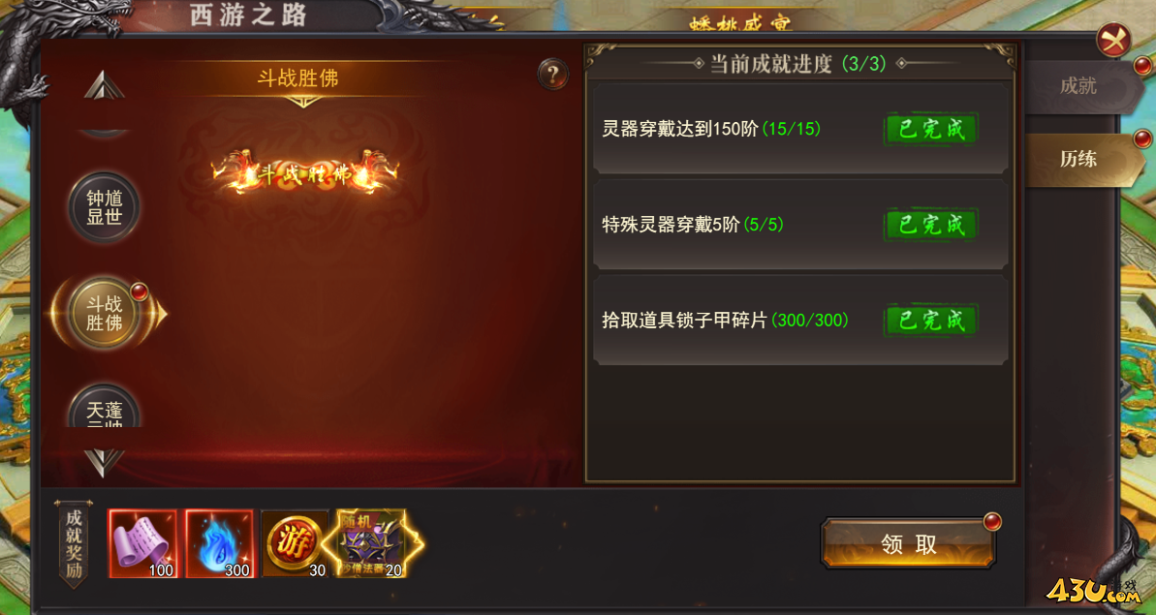
Task: Click the up arrow in achievement list
Action: (104, 85)
